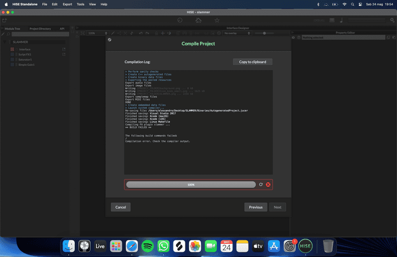Click the round icon beside Compile Project title
This screenshot has height=257, width=397.
click(x=110, y=40)
